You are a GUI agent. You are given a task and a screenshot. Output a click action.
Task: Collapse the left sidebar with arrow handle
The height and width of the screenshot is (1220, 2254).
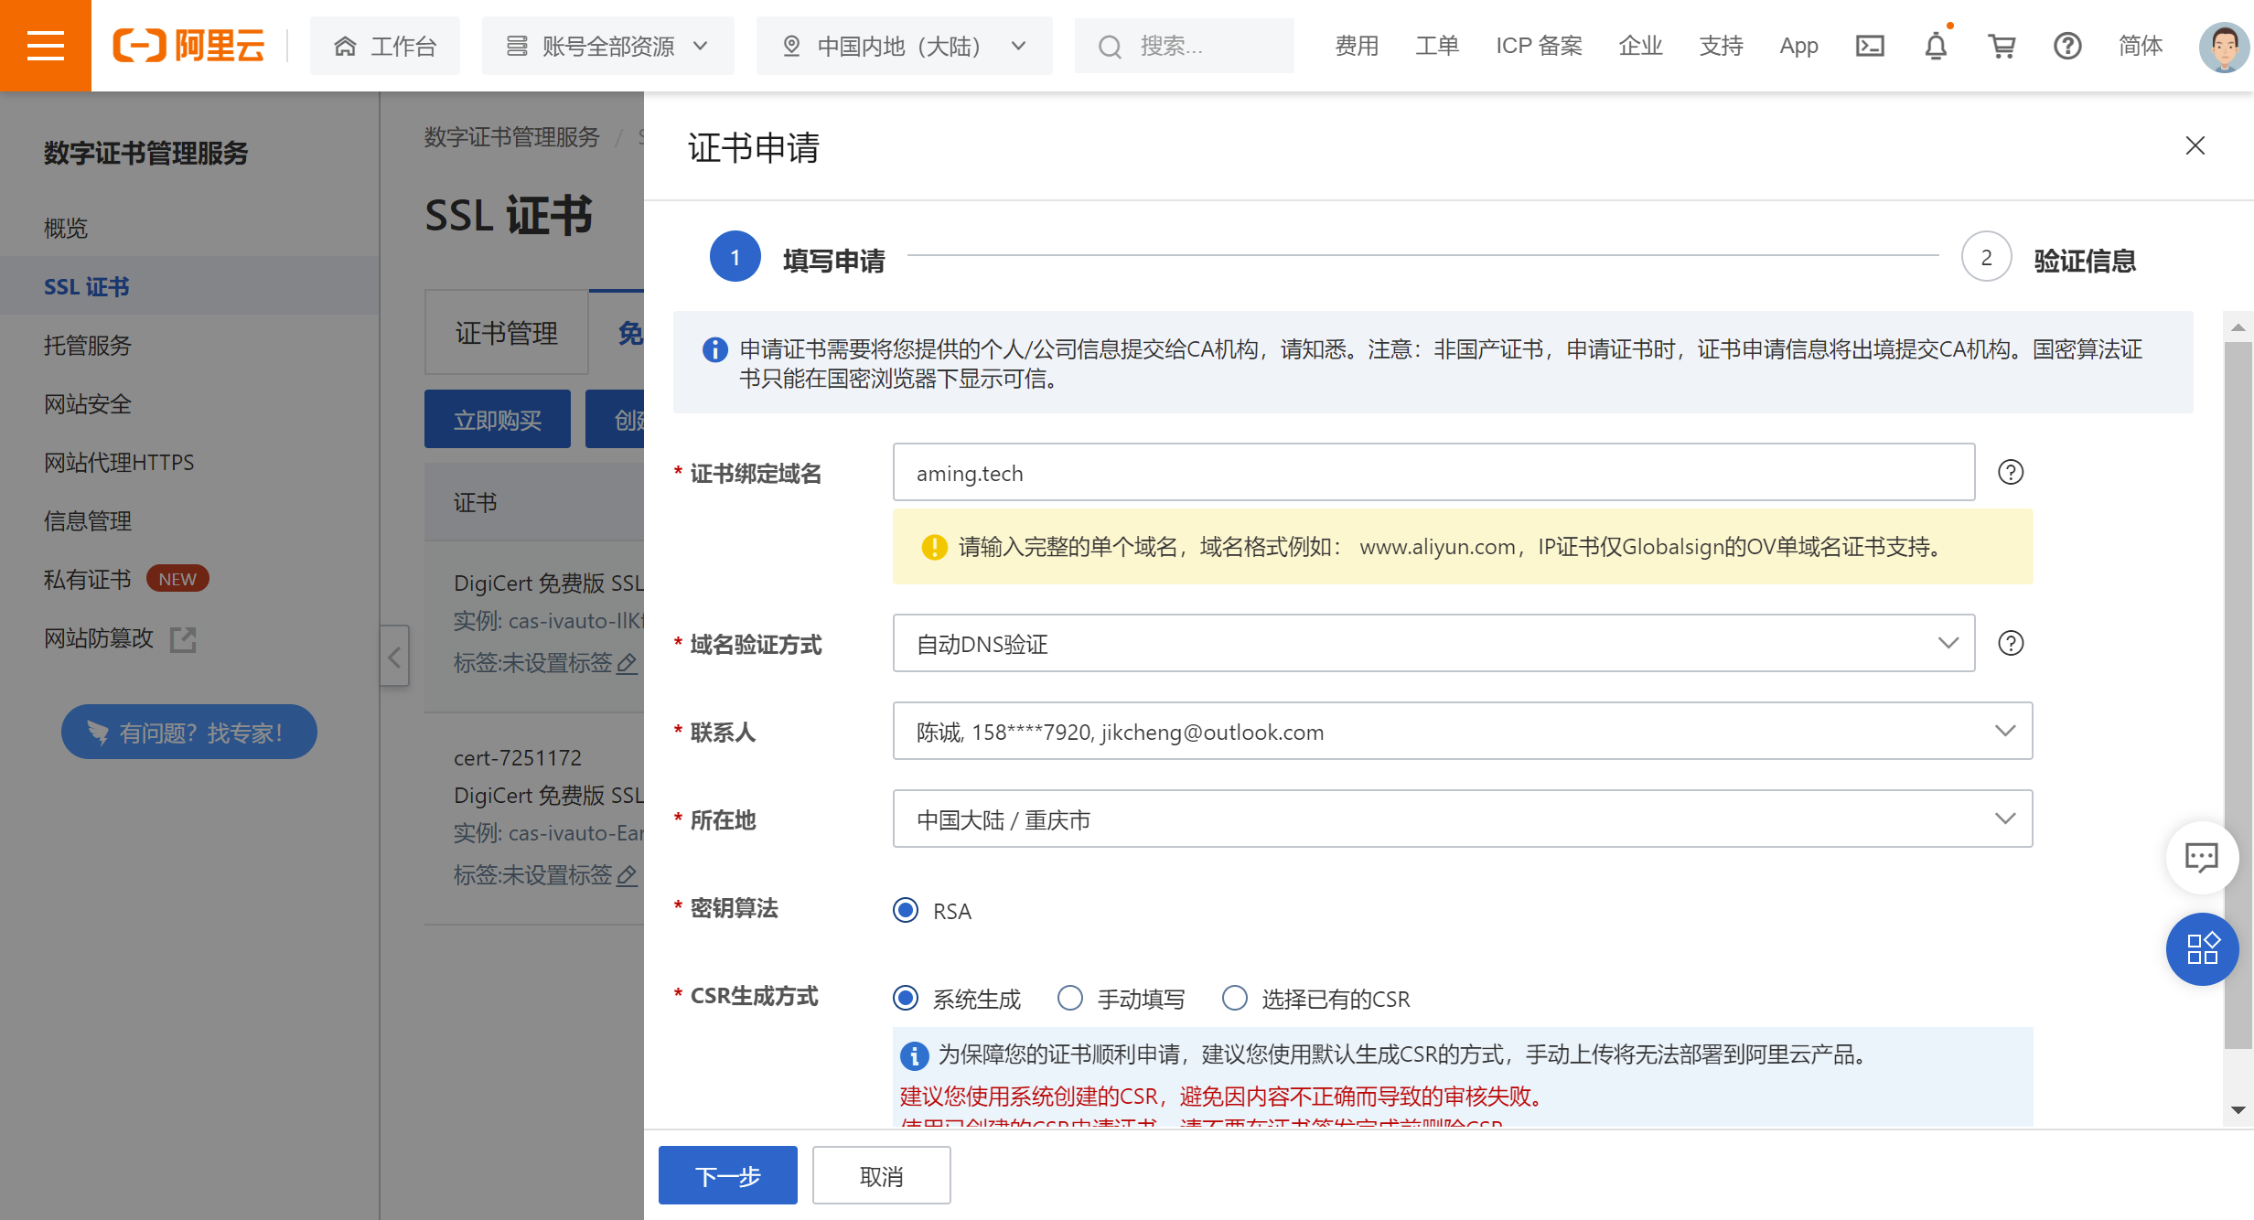[394, 656]
